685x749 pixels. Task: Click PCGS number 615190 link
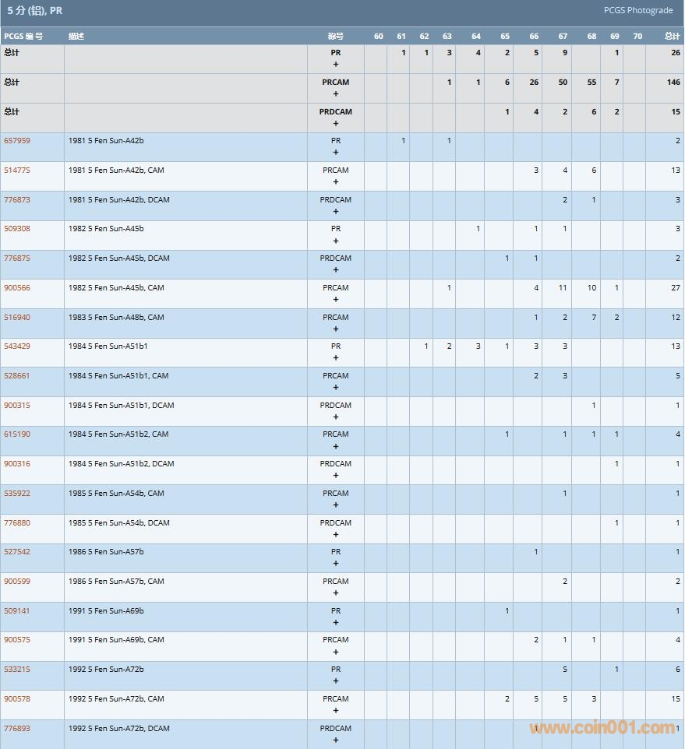click(x=17, y=434)
